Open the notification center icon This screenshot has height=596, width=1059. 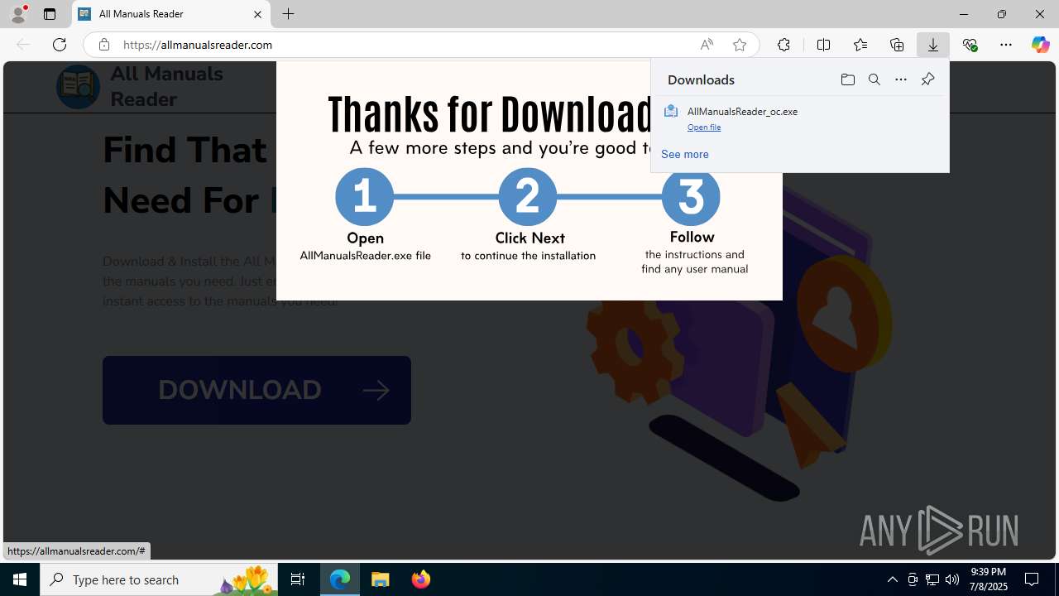tap(1033, 579)
